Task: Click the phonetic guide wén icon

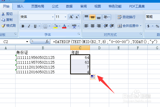Action: (74, 26)
